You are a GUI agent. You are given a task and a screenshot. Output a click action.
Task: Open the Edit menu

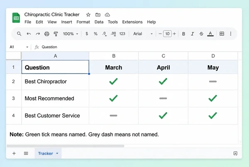point(39,22)
